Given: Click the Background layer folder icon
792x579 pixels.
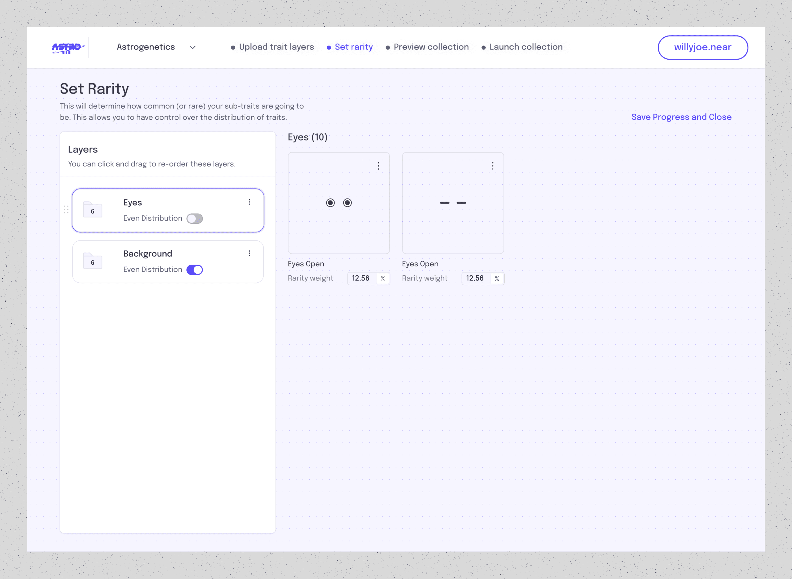Looking at the screenshot, I should (x=92, y=261).
